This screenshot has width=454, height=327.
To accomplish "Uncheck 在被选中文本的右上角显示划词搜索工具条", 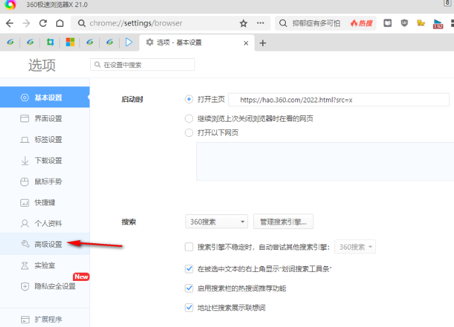I will point(189,269).
